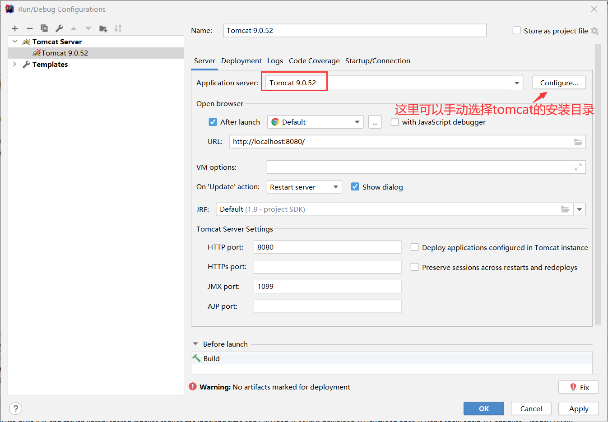Click browser ellipsis button
The image size is (608, 422).
[375, 122]
